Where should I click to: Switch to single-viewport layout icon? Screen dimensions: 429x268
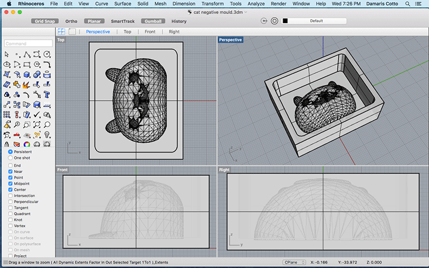(72, 32)
